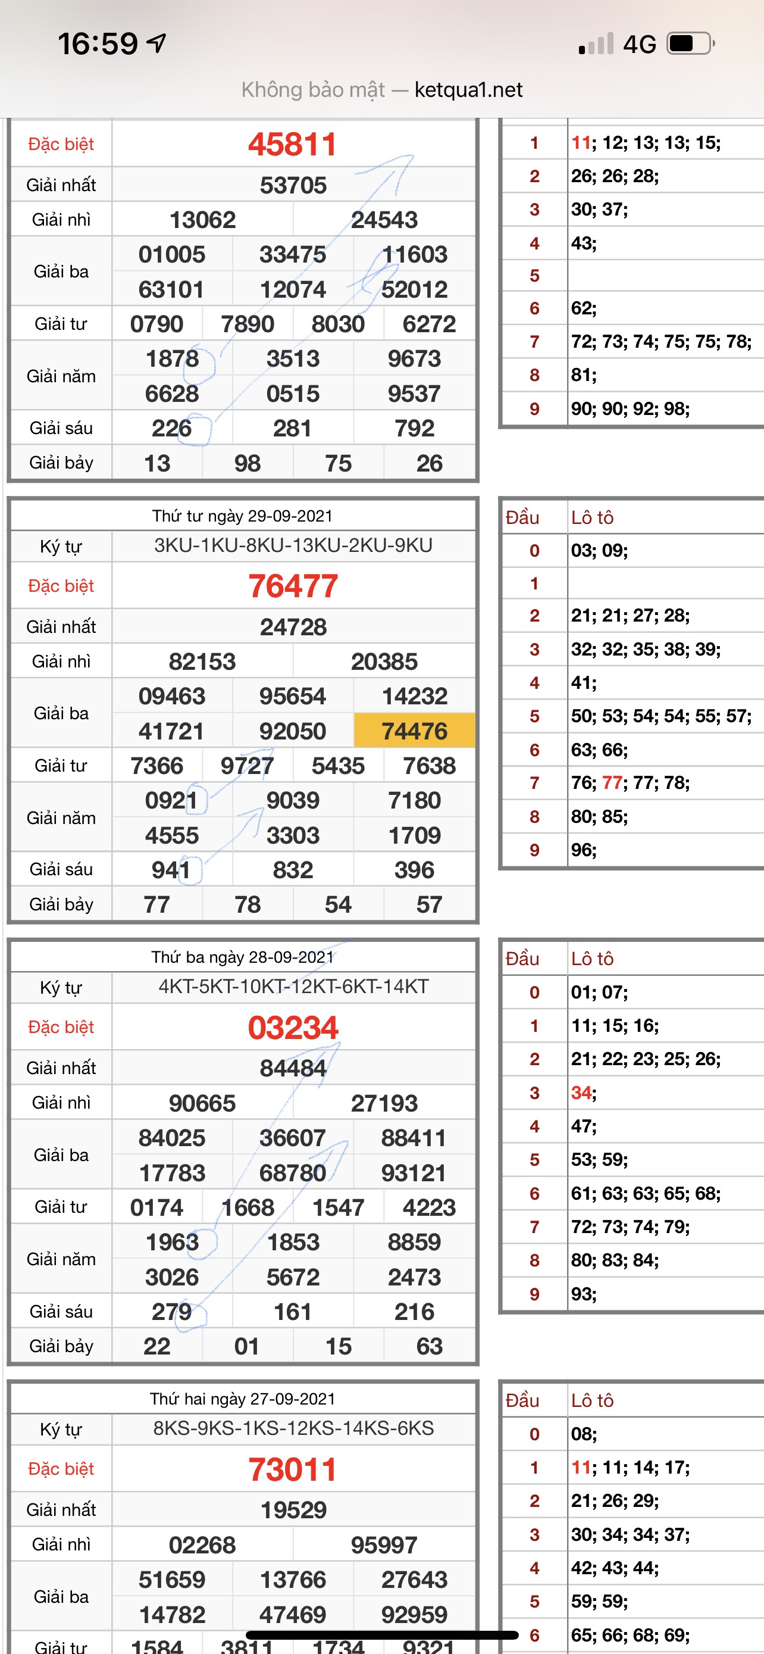Tap special prize number 76477
Screen dimensions: 764x1654
coord(293,586)
